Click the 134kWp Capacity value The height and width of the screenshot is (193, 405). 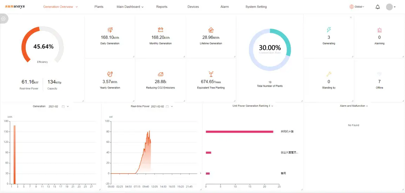54,82
